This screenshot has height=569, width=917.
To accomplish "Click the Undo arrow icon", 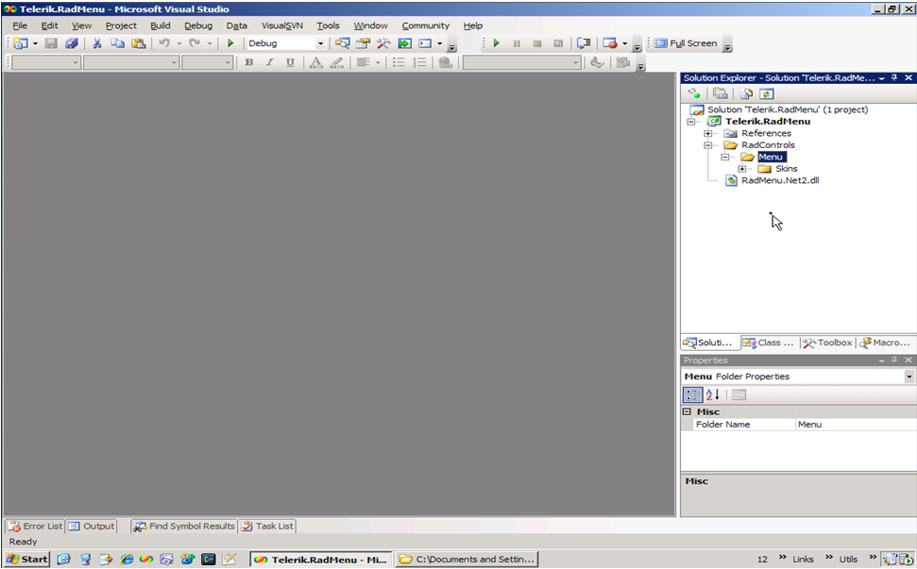I will [x=164, y=43].
